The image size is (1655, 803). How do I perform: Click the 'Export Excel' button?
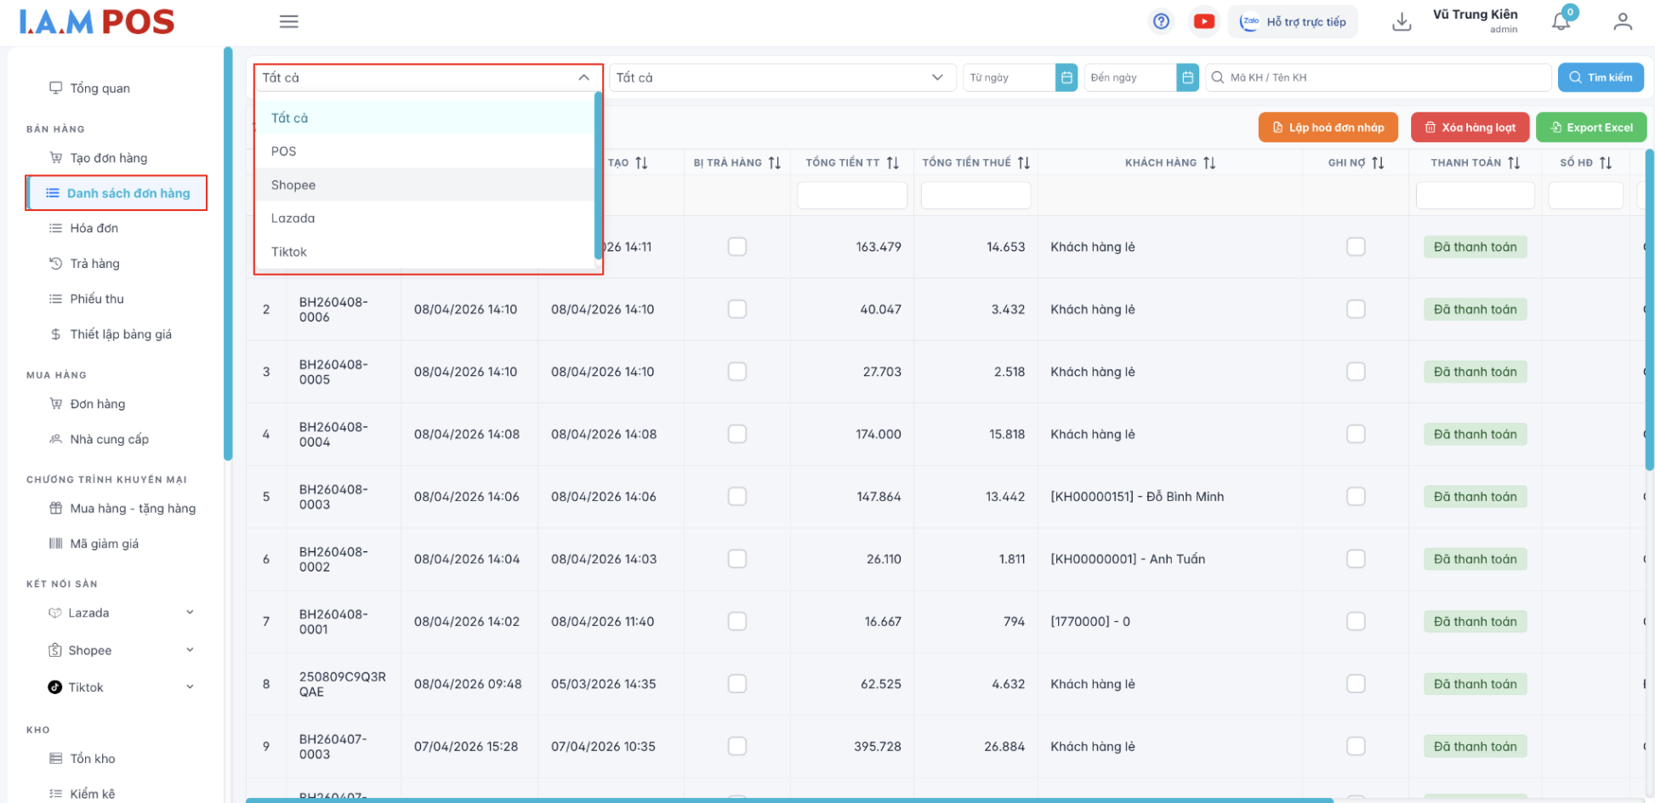point(1590,128)
